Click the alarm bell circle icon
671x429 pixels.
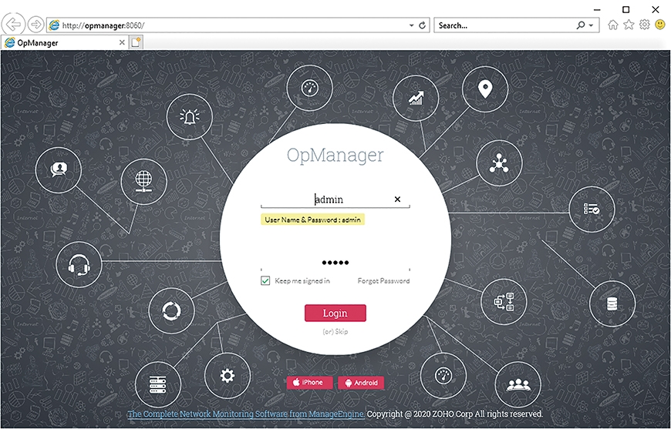190,117
